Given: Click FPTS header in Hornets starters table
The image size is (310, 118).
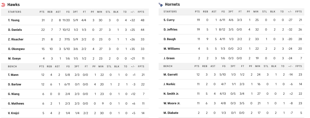Looking at the screenshot, I should [x=299, y=12].
